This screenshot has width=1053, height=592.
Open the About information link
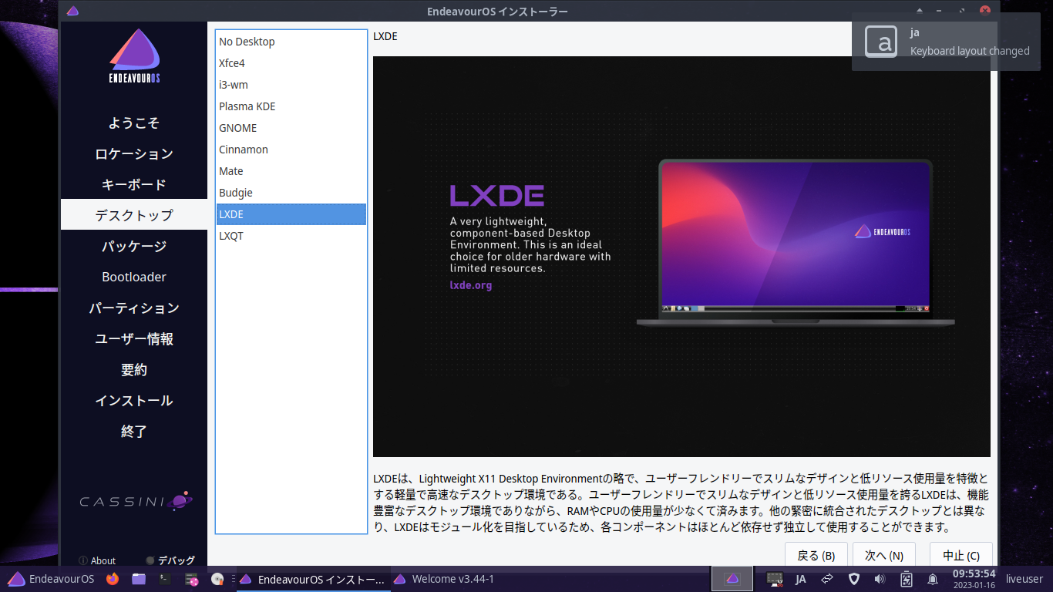97,560
